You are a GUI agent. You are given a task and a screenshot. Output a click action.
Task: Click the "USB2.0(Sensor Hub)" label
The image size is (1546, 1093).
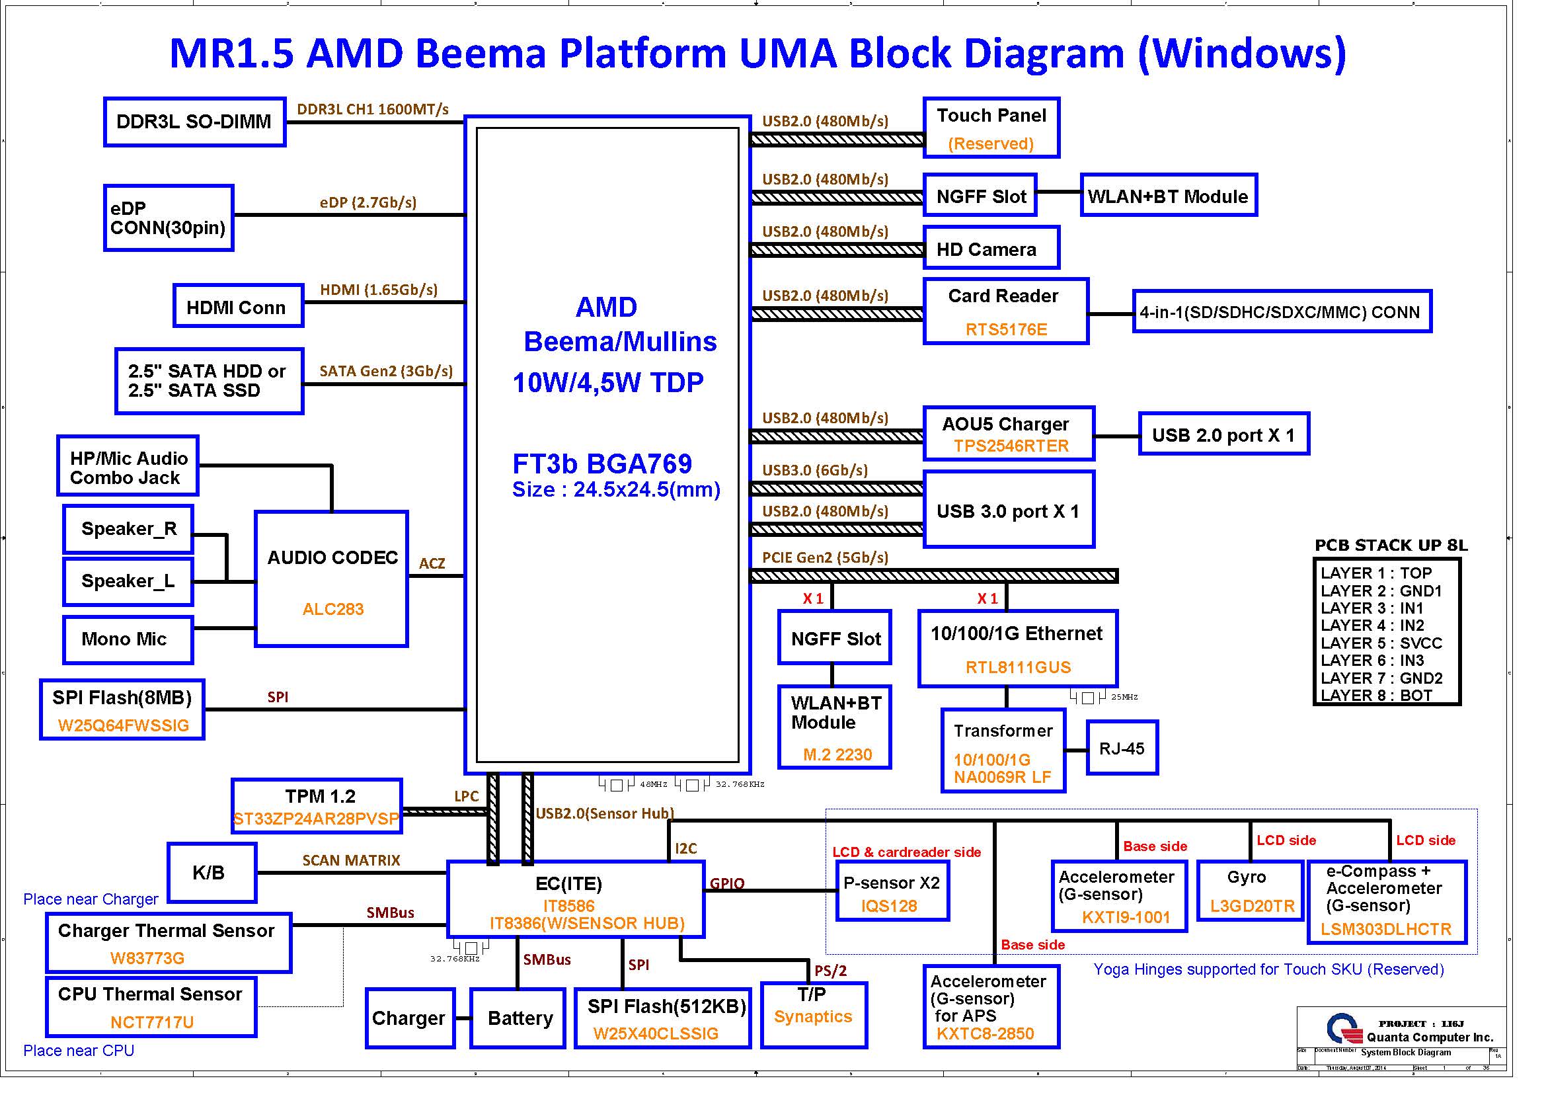click(605, 813)
